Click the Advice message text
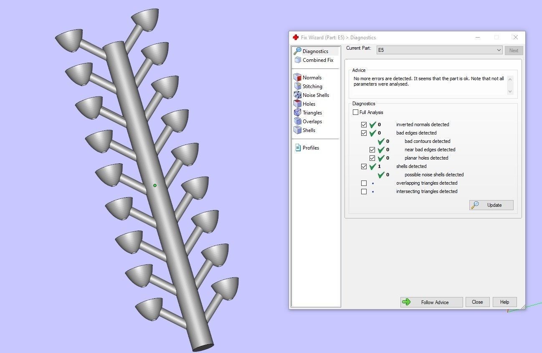542x353 pixels. click(x=429, y=81)
